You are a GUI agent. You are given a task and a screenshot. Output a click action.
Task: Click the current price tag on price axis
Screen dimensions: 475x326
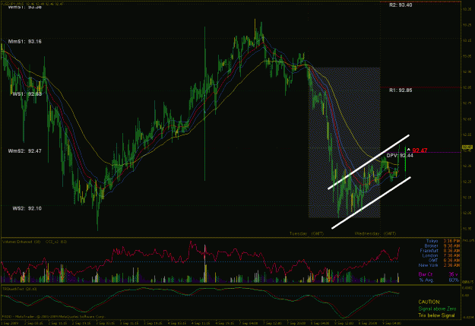pyautogui.click(x=467, y=147)
